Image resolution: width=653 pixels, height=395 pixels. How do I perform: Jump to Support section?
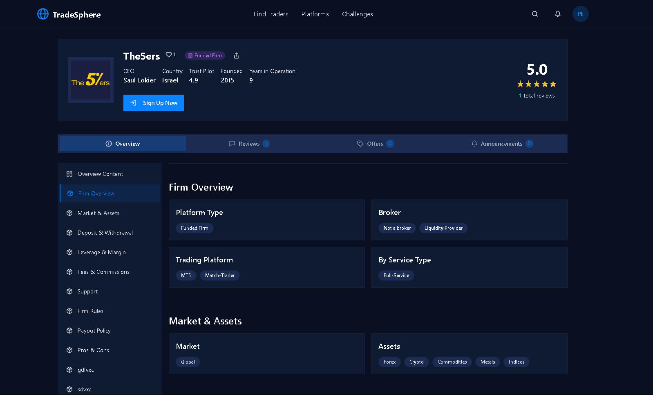click(110, 291)
